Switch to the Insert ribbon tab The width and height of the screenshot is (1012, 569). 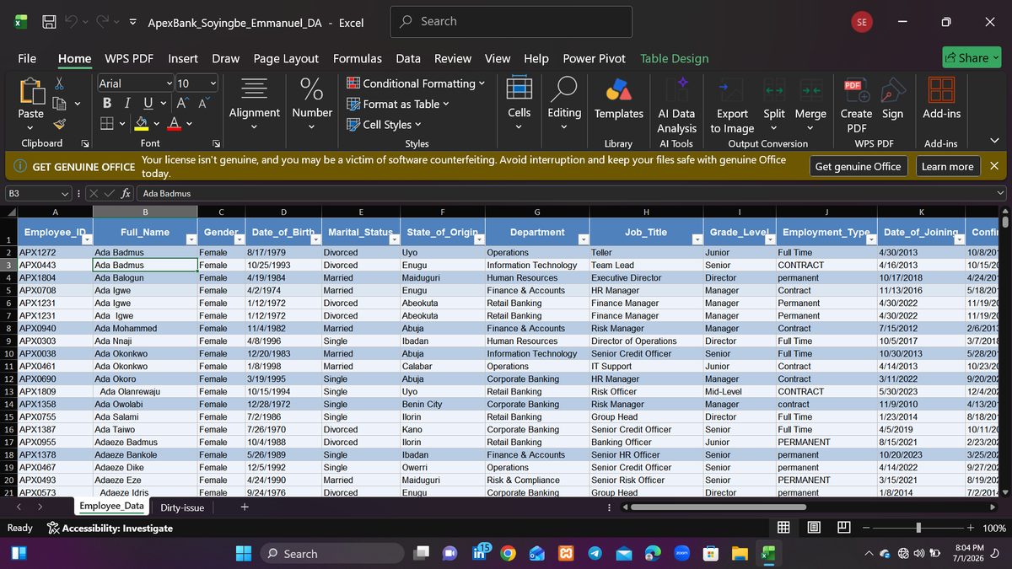(x=183, y=58)
